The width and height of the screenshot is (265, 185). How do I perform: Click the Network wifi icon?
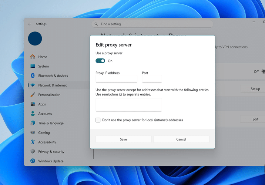33,85
